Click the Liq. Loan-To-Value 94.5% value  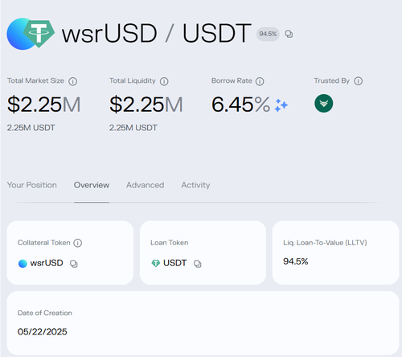click(x=295, y=261)
